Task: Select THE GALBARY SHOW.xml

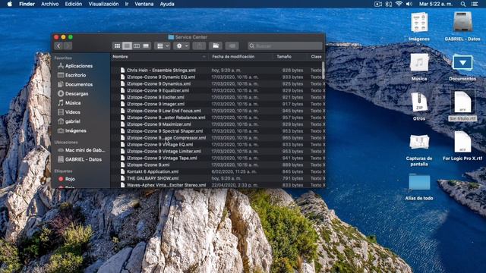Action: point(153,179)
